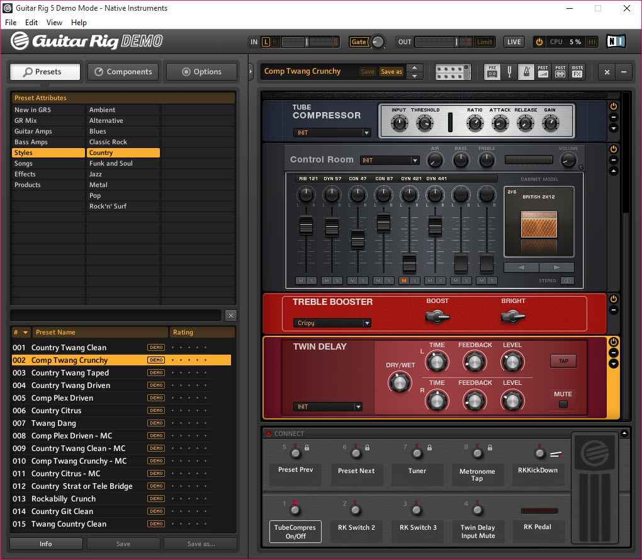Screen dimensions: 642x560
Task: Select the British 2x12 cabinet thumbnail
Action: (539, 224)
